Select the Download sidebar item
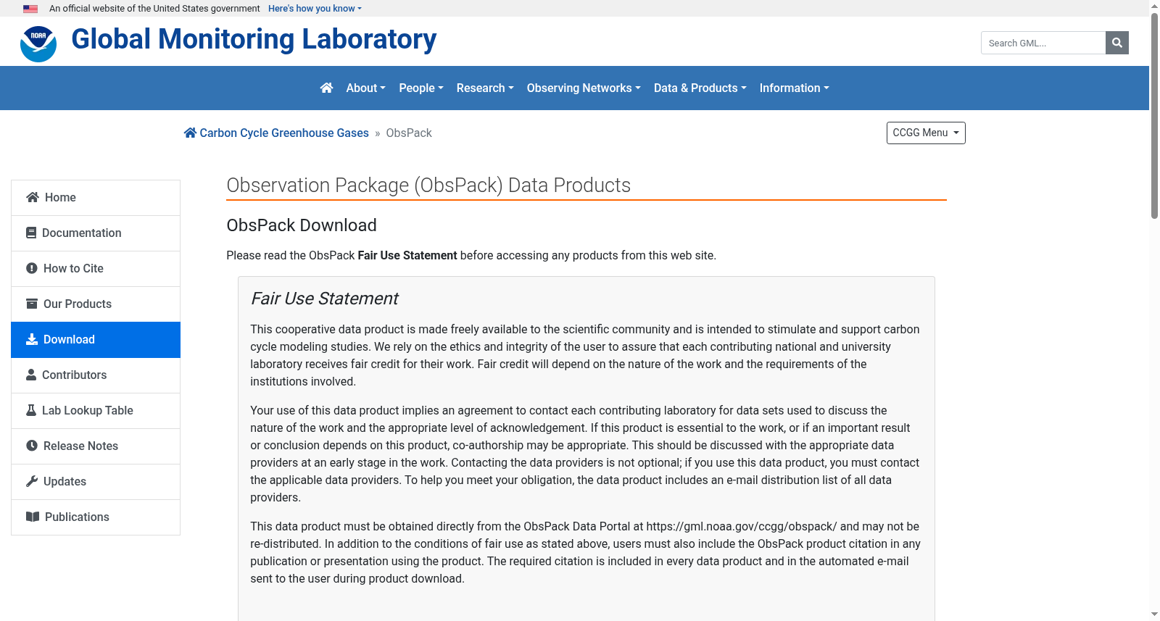The image size is (1160, 621). pos(96,340)
